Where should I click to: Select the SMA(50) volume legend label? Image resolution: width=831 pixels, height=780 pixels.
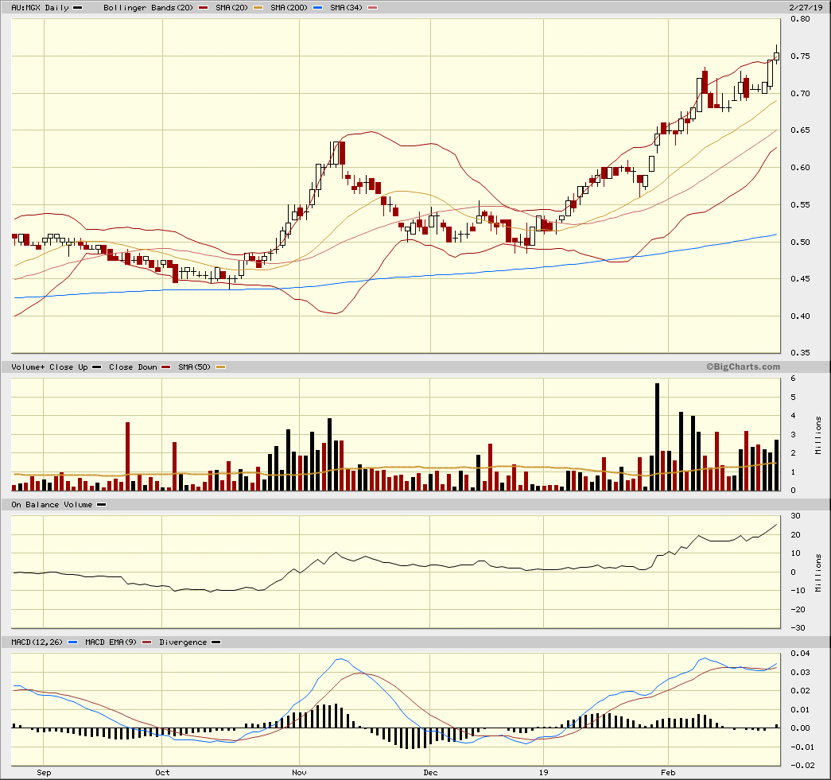(194, 367)
